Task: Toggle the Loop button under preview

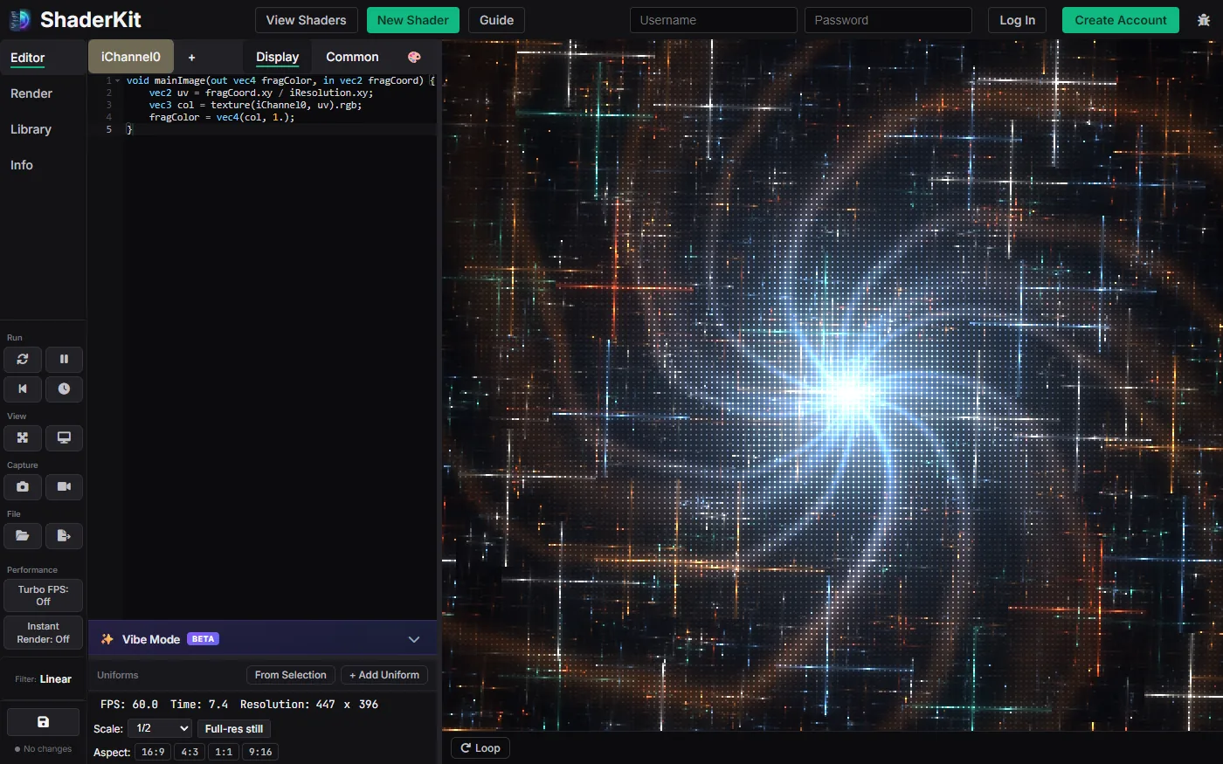Action: click(480, 748)
